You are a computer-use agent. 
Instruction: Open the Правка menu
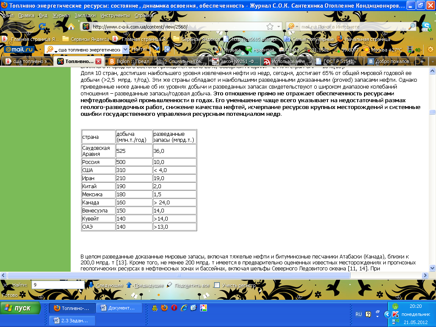(x=26, y=15)
